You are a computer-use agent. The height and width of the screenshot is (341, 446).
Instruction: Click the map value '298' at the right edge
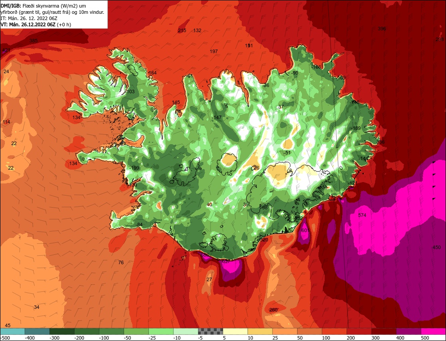440,39
